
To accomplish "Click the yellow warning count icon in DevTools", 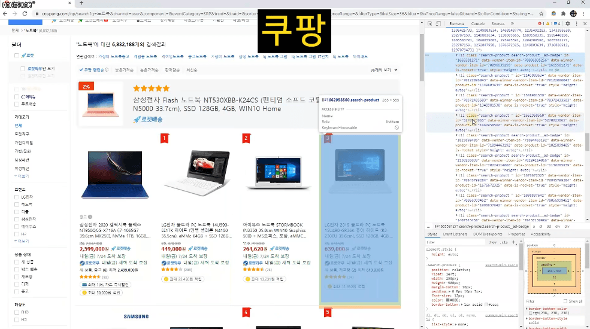I will click(549, 24).
